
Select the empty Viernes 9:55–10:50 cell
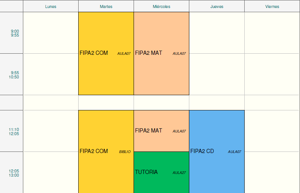coord(272,75)
